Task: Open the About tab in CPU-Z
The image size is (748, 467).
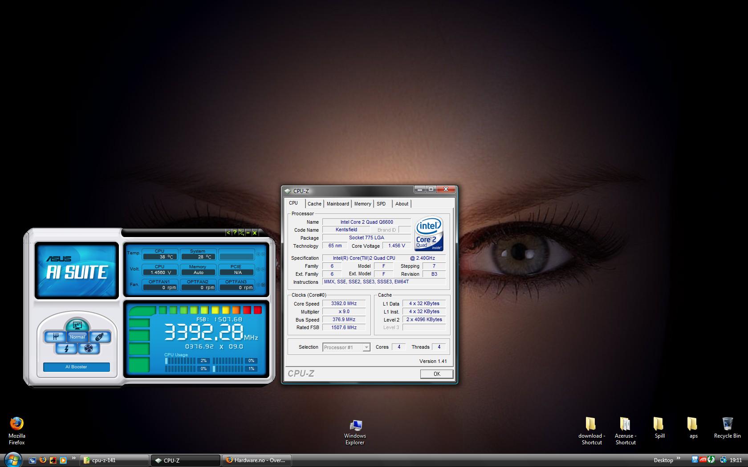Action: 402,204
